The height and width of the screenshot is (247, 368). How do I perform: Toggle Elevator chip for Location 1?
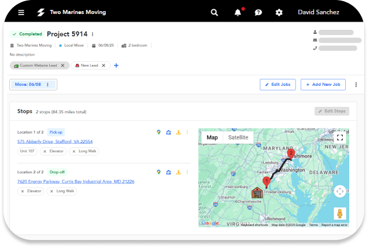pyautogui.click(x=53, y=151)
